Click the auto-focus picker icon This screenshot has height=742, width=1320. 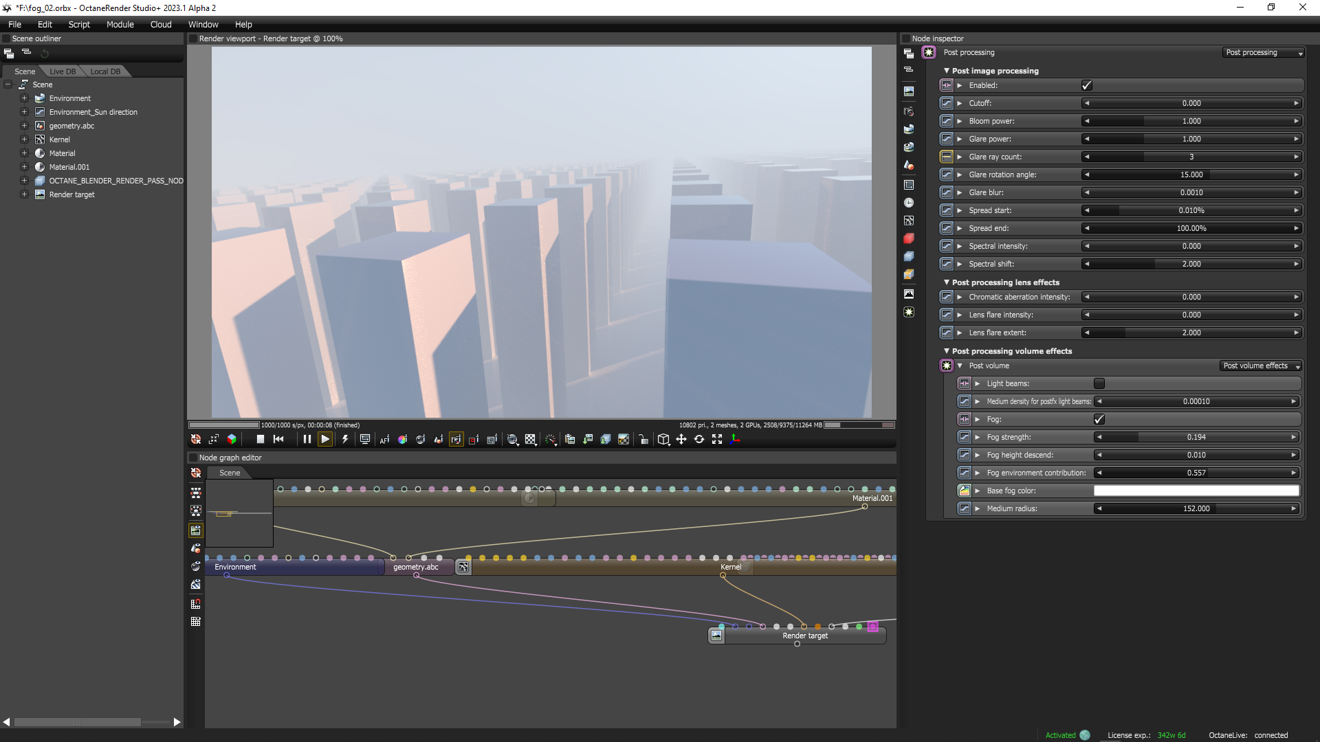pos(384,440)
